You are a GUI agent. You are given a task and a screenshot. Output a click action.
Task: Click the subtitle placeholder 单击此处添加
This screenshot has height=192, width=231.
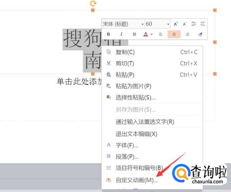79,82
